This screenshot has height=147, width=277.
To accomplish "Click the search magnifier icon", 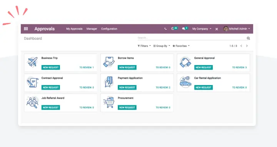I will coord(248,38).
